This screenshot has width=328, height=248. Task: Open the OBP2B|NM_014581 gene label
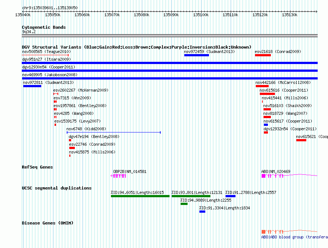coord(130,171)
